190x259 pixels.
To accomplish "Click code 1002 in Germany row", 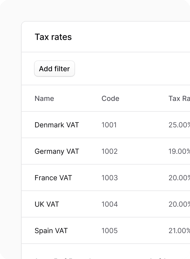I will pyautogui.click(x=110, y=151).
